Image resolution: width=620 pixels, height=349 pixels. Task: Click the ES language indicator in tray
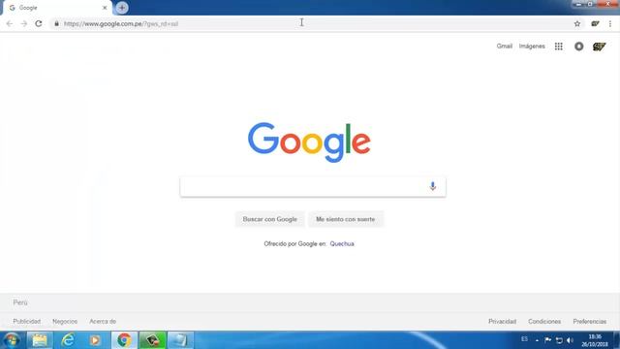(524, 339)
